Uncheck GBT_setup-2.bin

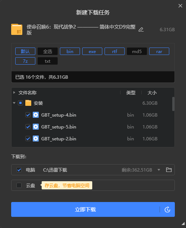[x=28, y=139]
